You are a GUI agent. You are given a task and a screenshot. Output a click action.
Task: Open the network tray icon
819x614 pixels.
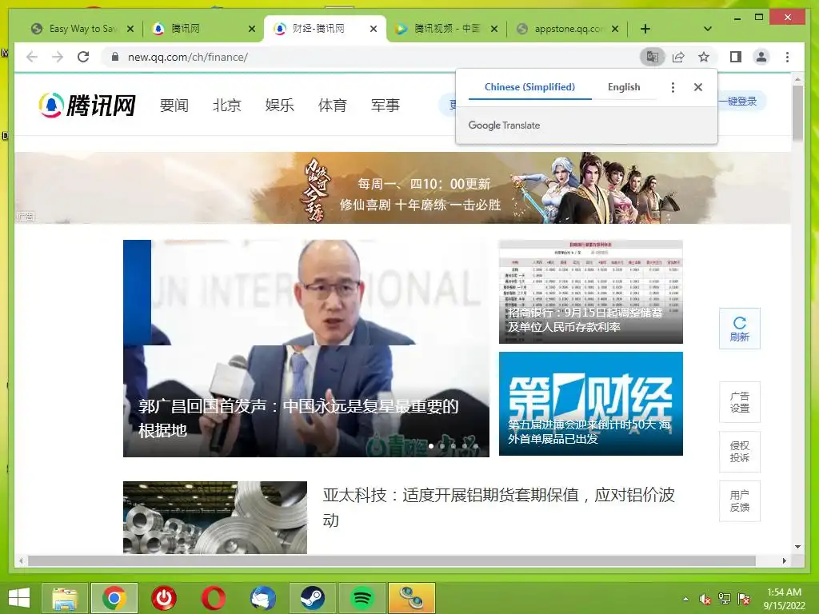(x=725, y=599)
